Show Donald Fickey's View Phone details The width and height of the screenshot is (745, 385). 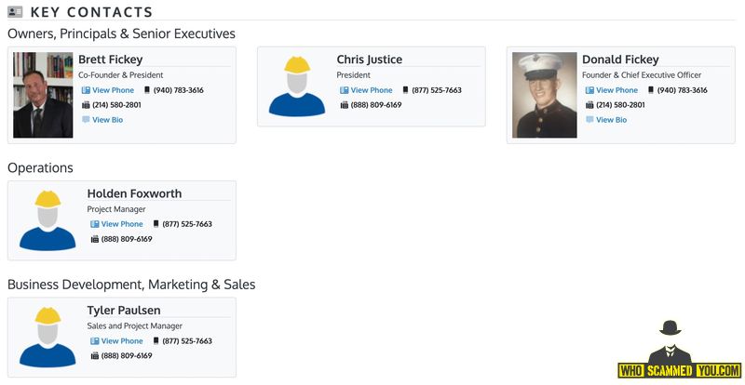point(616,90)
